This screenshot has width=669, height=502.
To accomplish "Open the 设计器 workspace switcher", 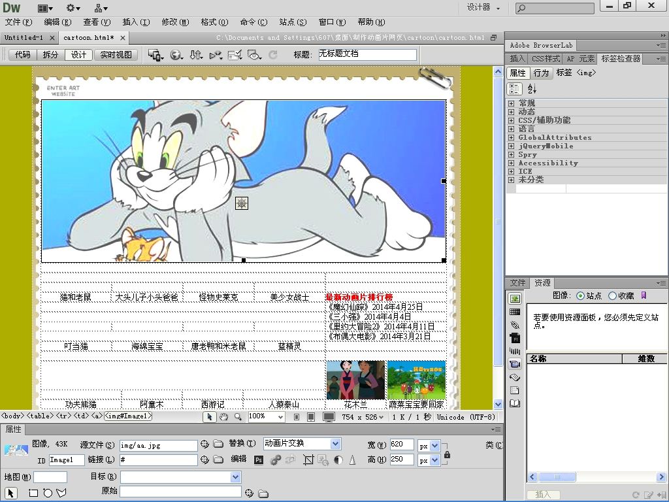I will click(x=483, y=7).
